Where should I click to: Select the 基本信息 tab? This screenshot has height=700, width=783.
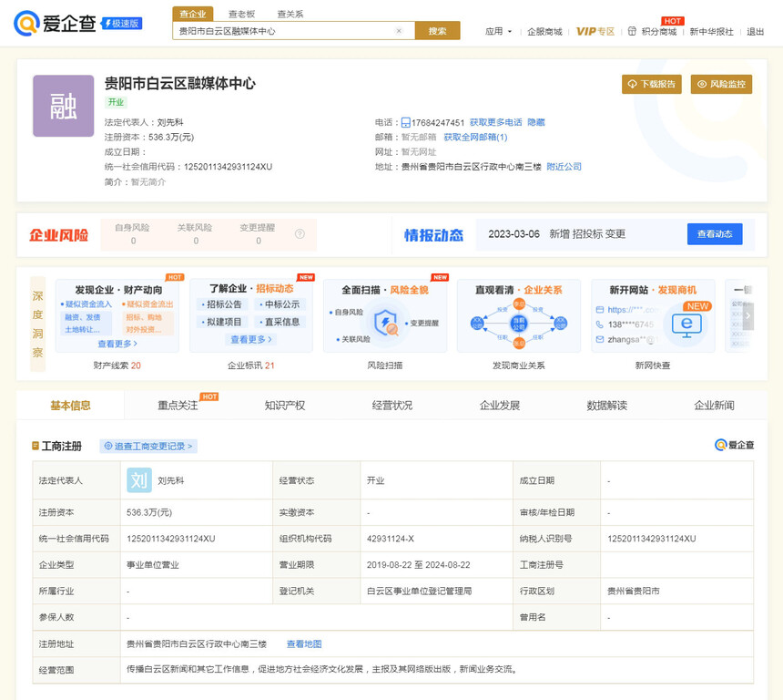tap(70, 405)
